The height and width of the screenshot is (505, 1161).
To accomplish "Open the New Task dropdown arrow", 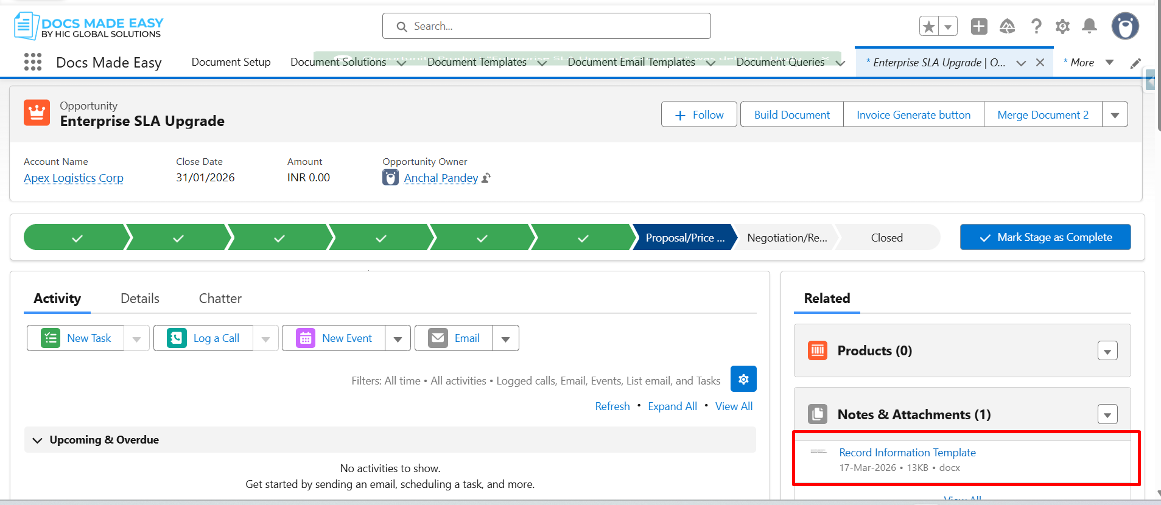I will click(137, 338).
